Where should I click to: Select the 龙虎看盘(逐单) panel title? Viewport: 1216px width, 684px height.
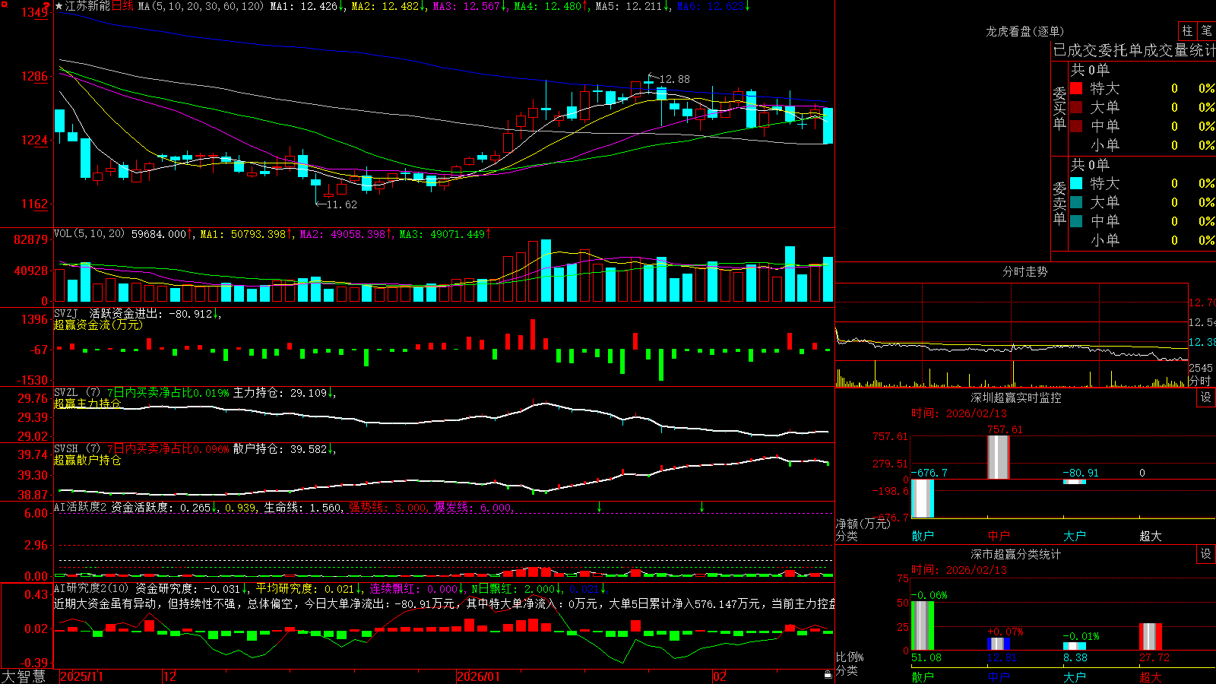(x=1024, y=31)
